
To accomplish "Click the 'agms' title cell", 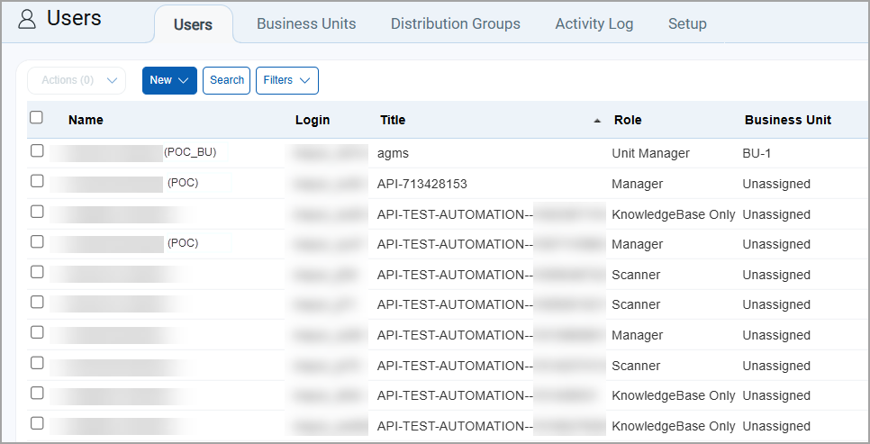I will tap(393, 154).
